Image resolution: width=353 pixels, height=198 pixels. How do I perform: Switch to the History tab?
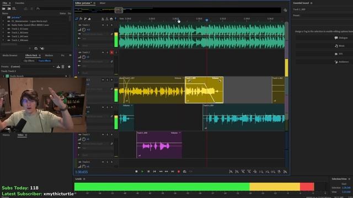tap(6, 135)
